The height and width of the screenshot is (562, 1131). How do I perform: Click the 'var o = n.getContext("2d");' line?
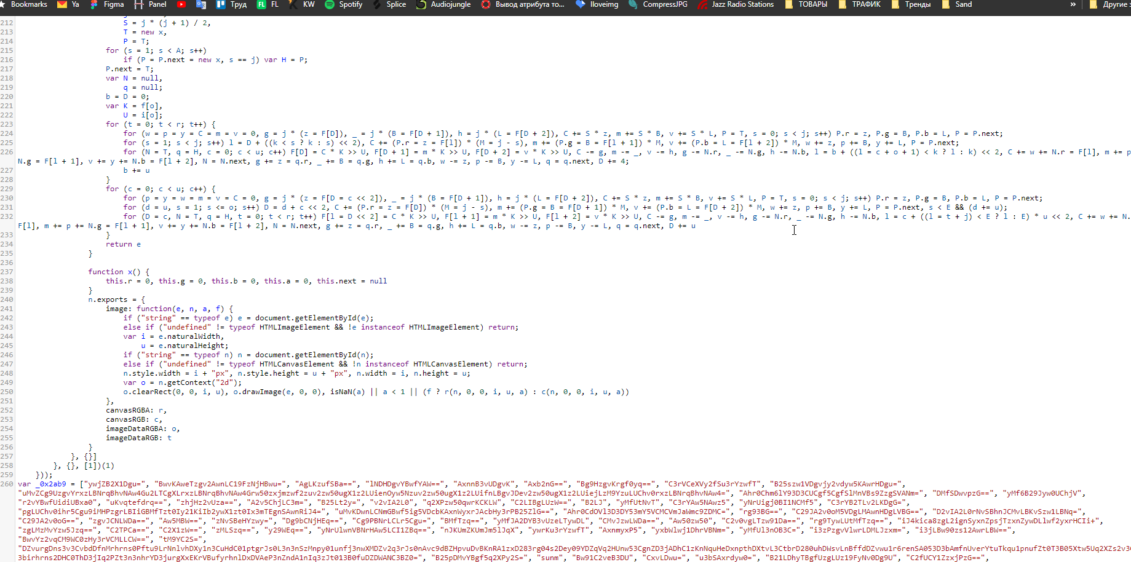(x=182, y=382)
